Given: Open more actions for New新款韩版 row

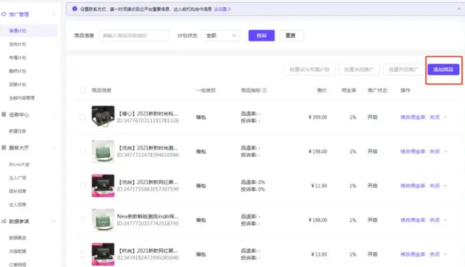Looking at the screenshot, I should 445,220.
